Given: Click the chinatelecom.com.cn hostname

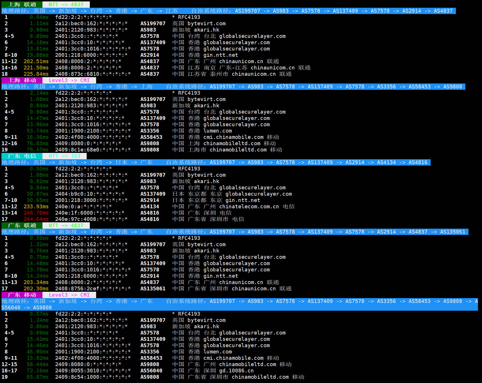Looking at the screenshot, I should (249, 207).
